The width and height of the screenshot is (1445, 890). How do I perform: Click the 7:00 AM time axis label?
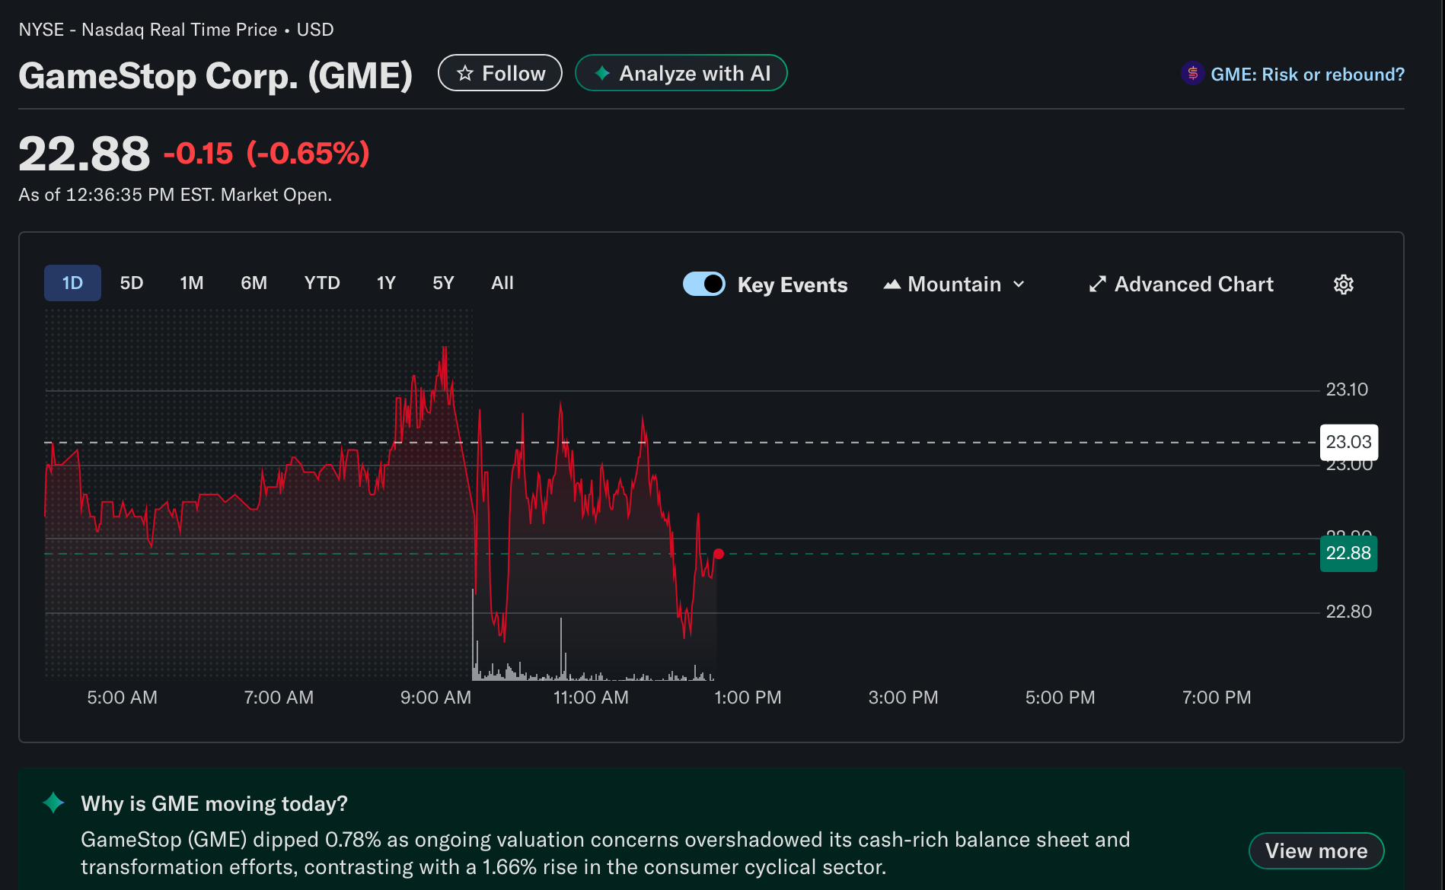(x=279, y=698)
